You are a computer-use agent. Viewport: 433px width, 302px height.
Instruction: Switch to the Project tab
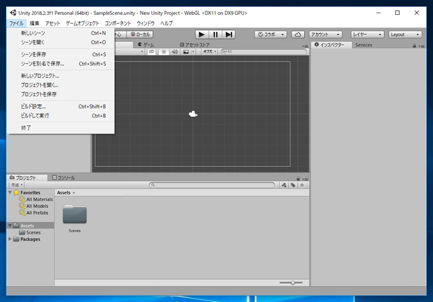click(x=27, y=178)
